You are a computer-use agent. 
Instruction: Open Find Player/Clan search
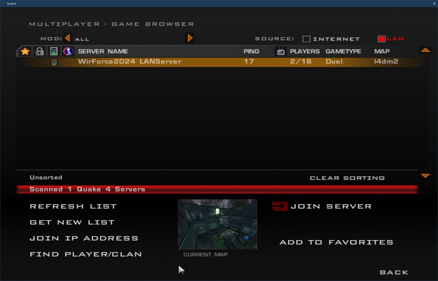85,254
